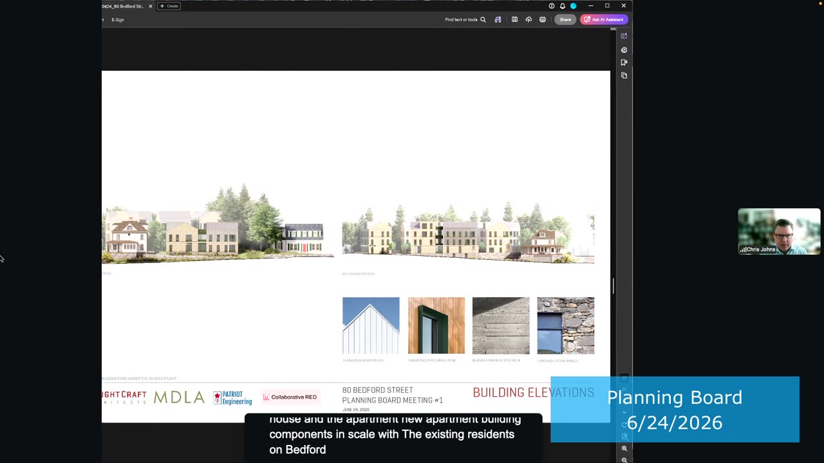Viewport: 824px width, 463px height.
Task: Click the Find text or tools search
Action: click(465, 19)
